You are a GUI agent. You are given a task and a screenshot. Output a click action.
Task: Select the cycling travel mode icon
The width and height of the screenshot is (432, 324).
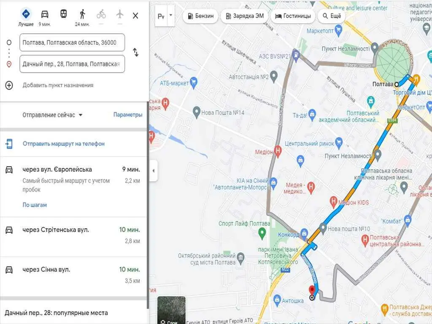pyautogui.click(x=101, y=14)
